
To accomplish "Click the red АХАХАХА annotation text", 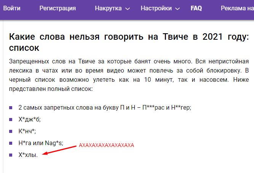I will coord(107,146).
